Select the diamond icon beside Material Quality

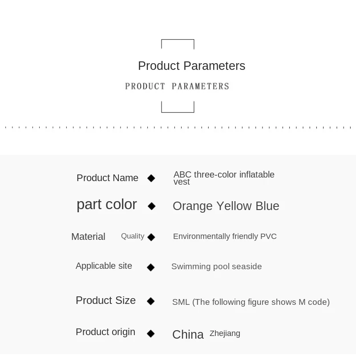coord(151,237)
